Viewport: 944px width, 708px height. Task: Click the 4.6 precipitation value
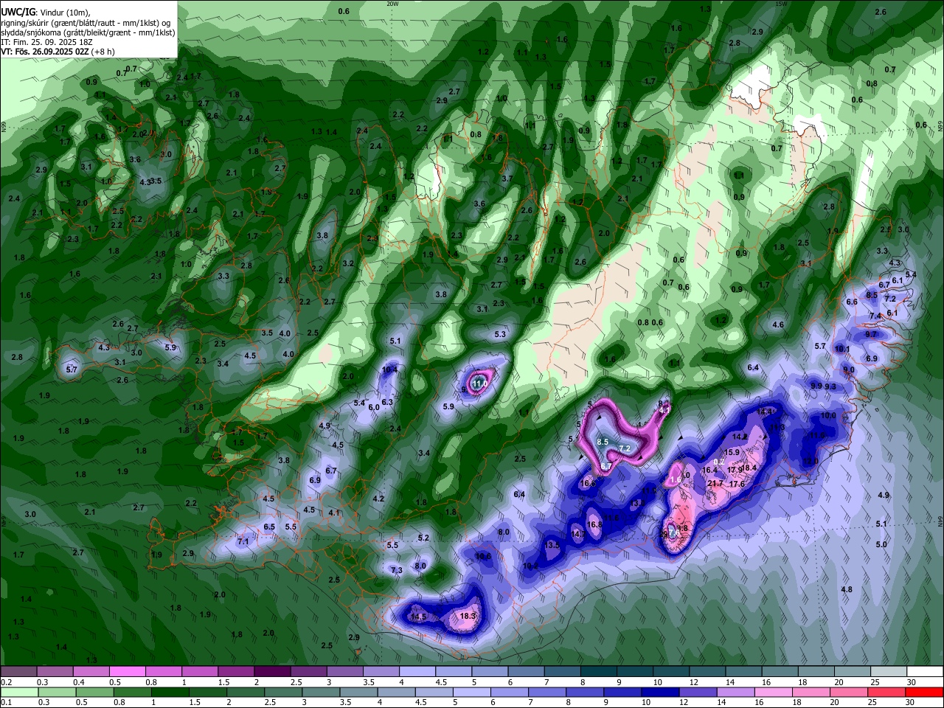778,325
